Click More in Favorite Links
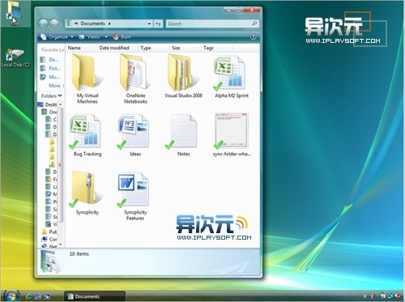Image resolution: width=405 pixels, height=302 pixels. pyautogui.click(x=54, y=86)
